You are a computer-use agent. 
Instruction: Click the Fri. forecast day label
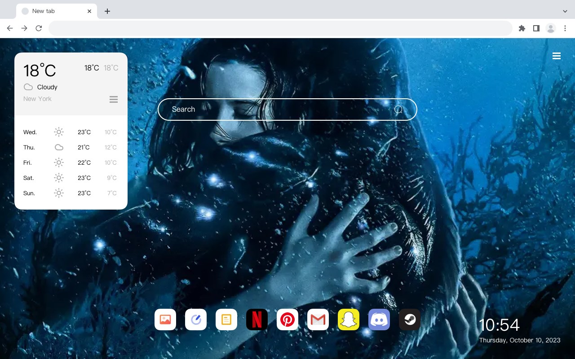(x=27, y=162)
